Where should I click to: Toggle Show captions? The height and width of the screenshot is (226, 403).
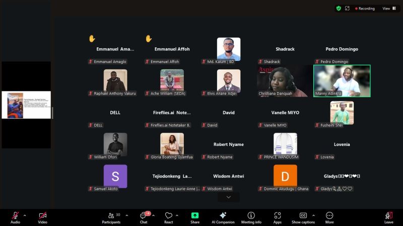303,218
